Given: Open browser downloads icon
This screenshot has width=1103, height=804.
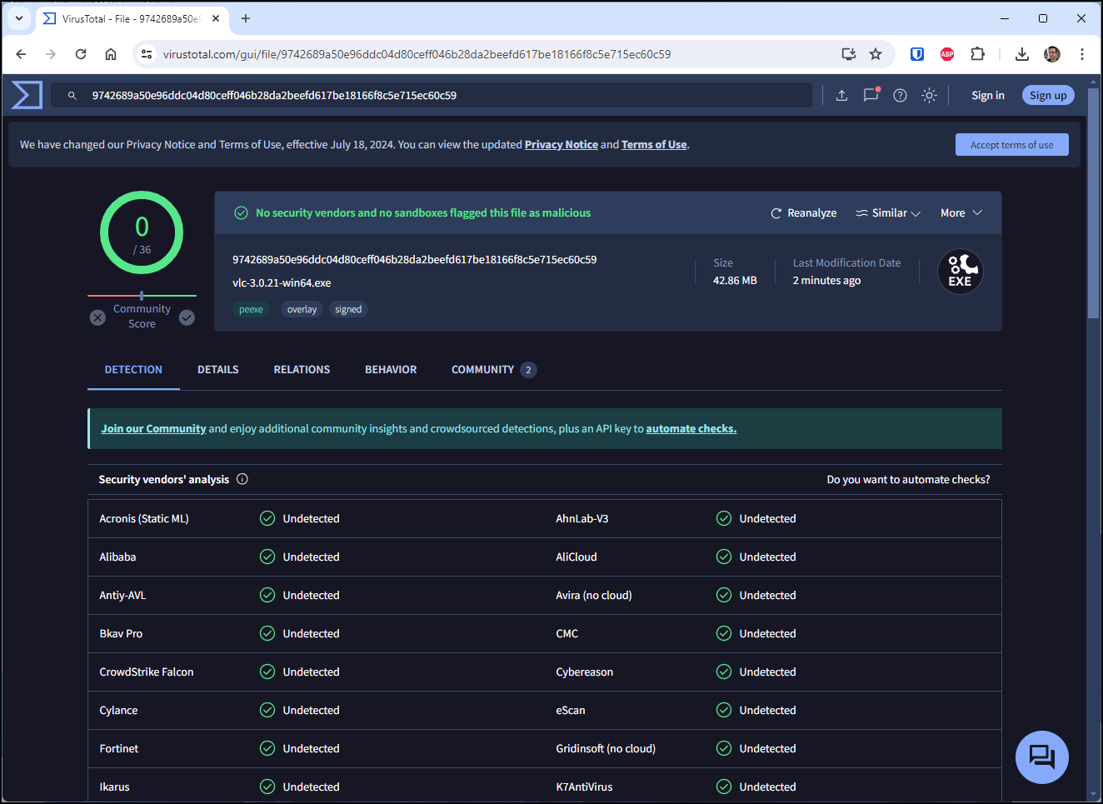Looking at the screenshot, I should click(1022, 54).
